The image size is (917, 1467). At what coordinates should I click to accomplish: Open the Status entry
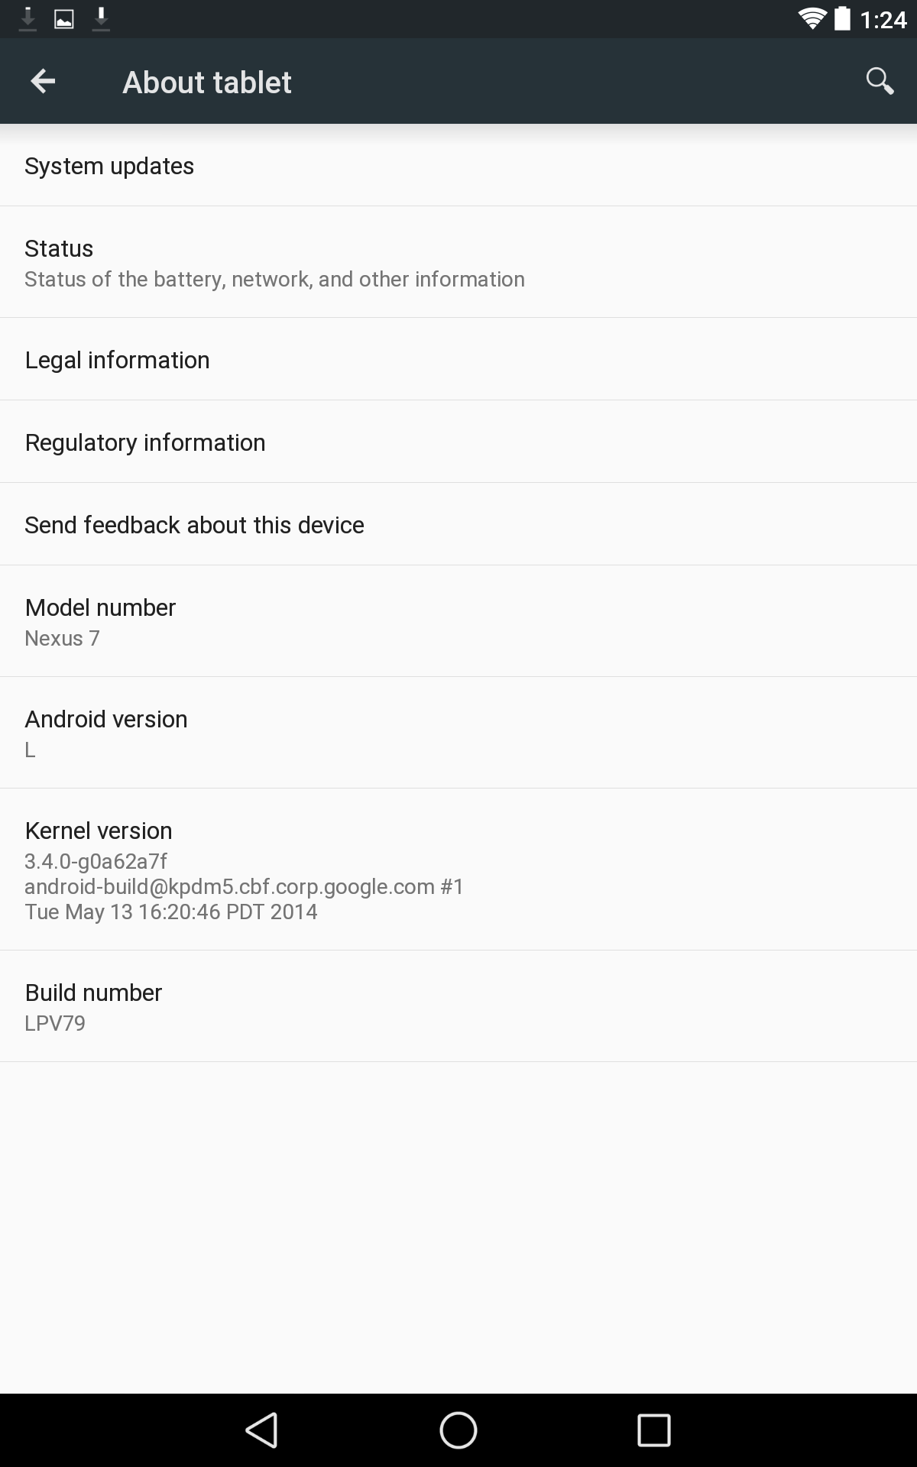click(x=458, y=262)
